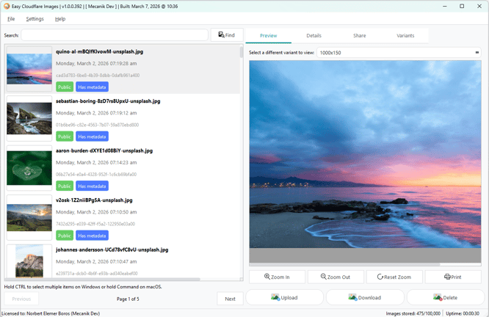
Task: Select the quino-al sunset thumbnail
Action: (x=29, y=69)
